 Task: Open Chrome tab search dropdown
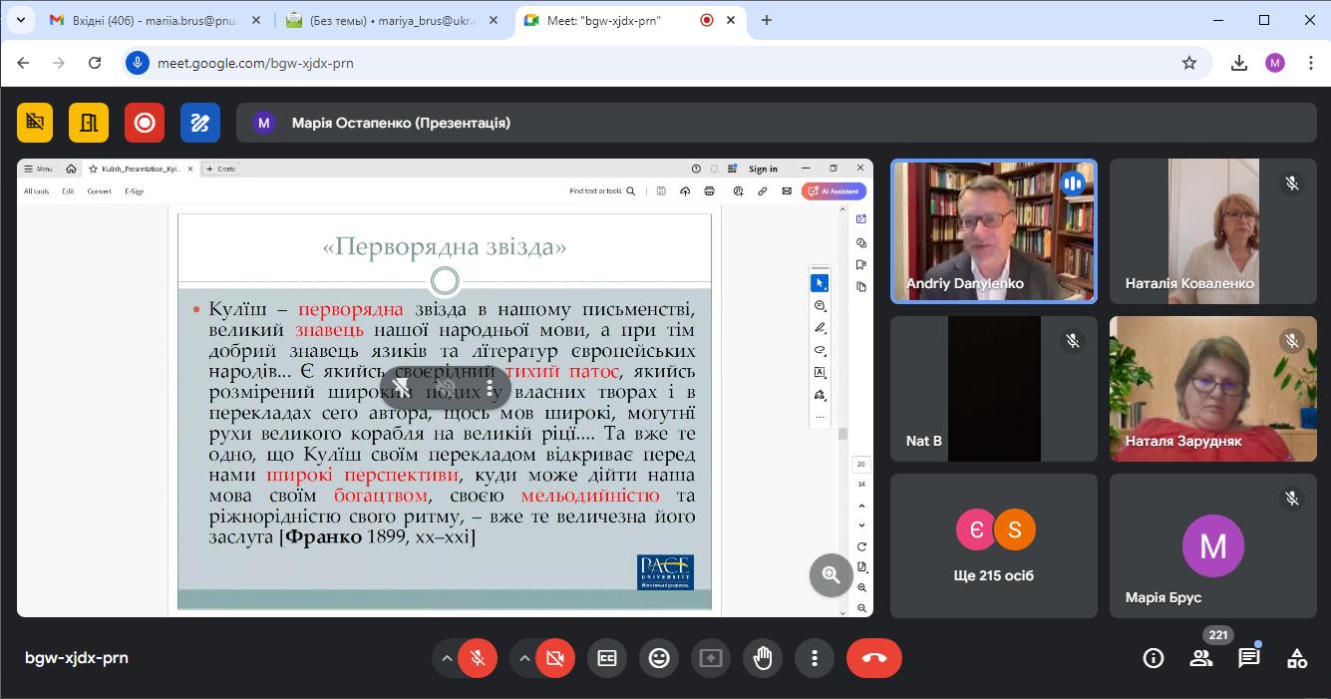20,20
